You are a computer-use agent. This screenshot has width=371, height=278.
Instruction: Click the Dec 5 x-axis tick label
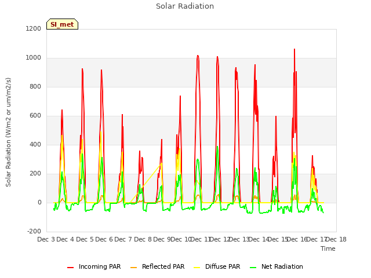85,239
